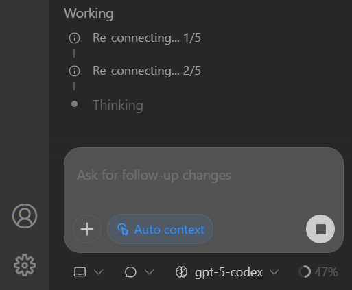
Task: Click the plus attach button
Action: [87, 229]
